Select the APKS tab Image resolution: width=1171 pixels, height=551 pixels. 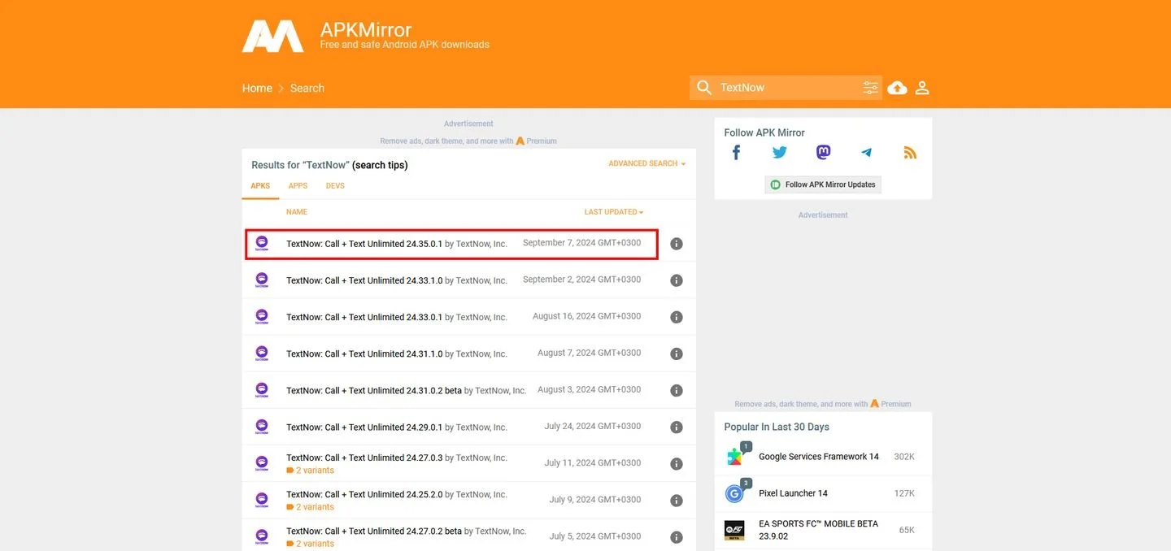click(260, 186)
